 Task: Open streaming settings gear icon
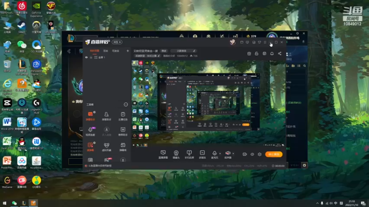[x=260, y=154]
